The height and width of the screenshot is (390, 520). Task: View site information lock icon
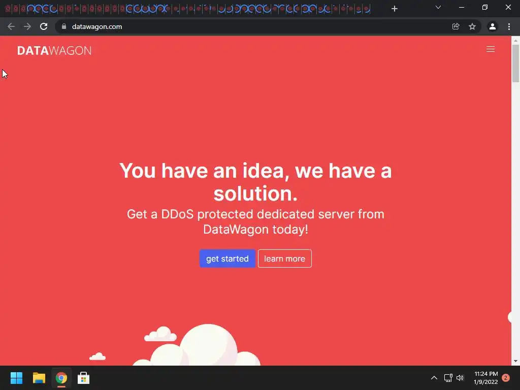point(64,26)
